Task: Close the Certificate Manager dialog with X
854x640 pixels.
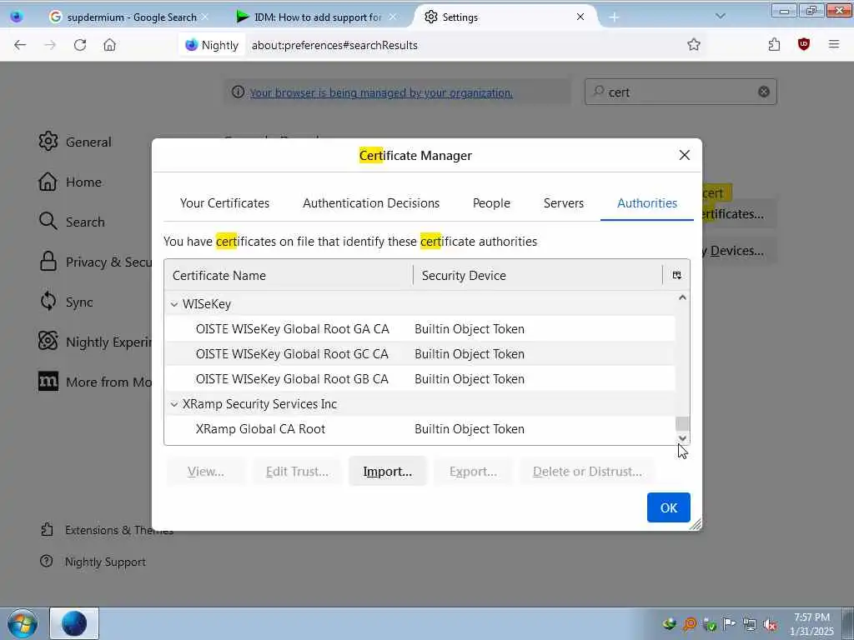Action: [x=685, y=155]
